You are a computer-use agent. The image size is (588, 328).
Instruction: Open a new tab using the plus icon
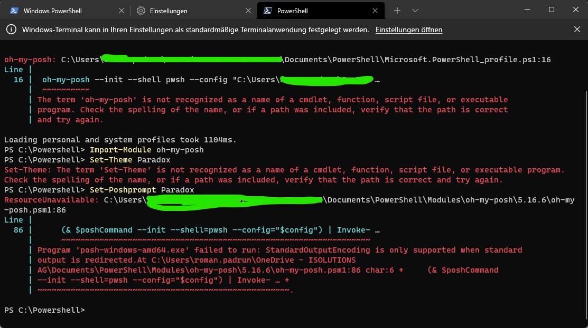396,10
